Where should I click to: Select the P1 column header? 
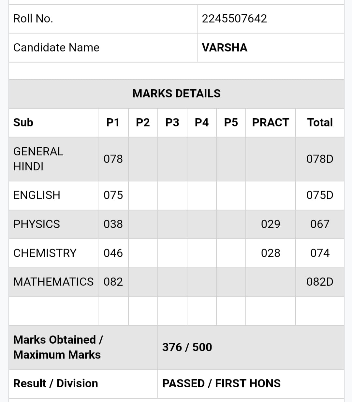[x=113, y=122]
